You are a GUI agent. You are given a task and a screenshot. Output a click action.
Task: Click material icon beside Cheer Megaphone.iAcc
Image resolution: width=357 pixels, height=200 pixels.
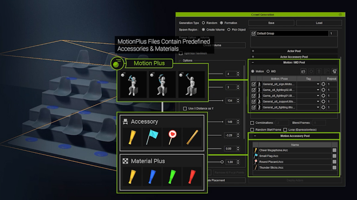point(334,150)
